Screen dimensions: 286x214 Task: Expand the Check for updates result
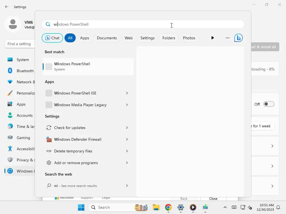[127, 128]
